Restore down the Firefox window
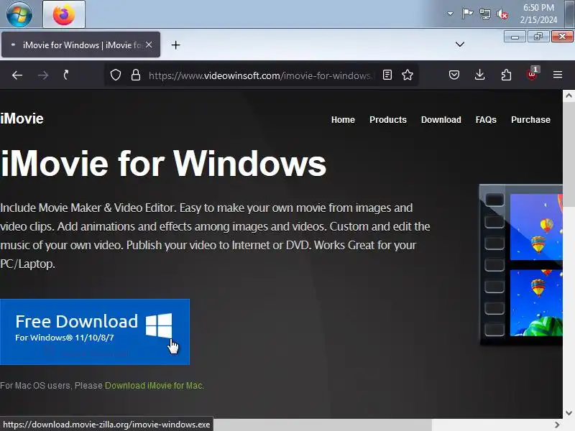 pyautogui.click(x=538, y=37)
